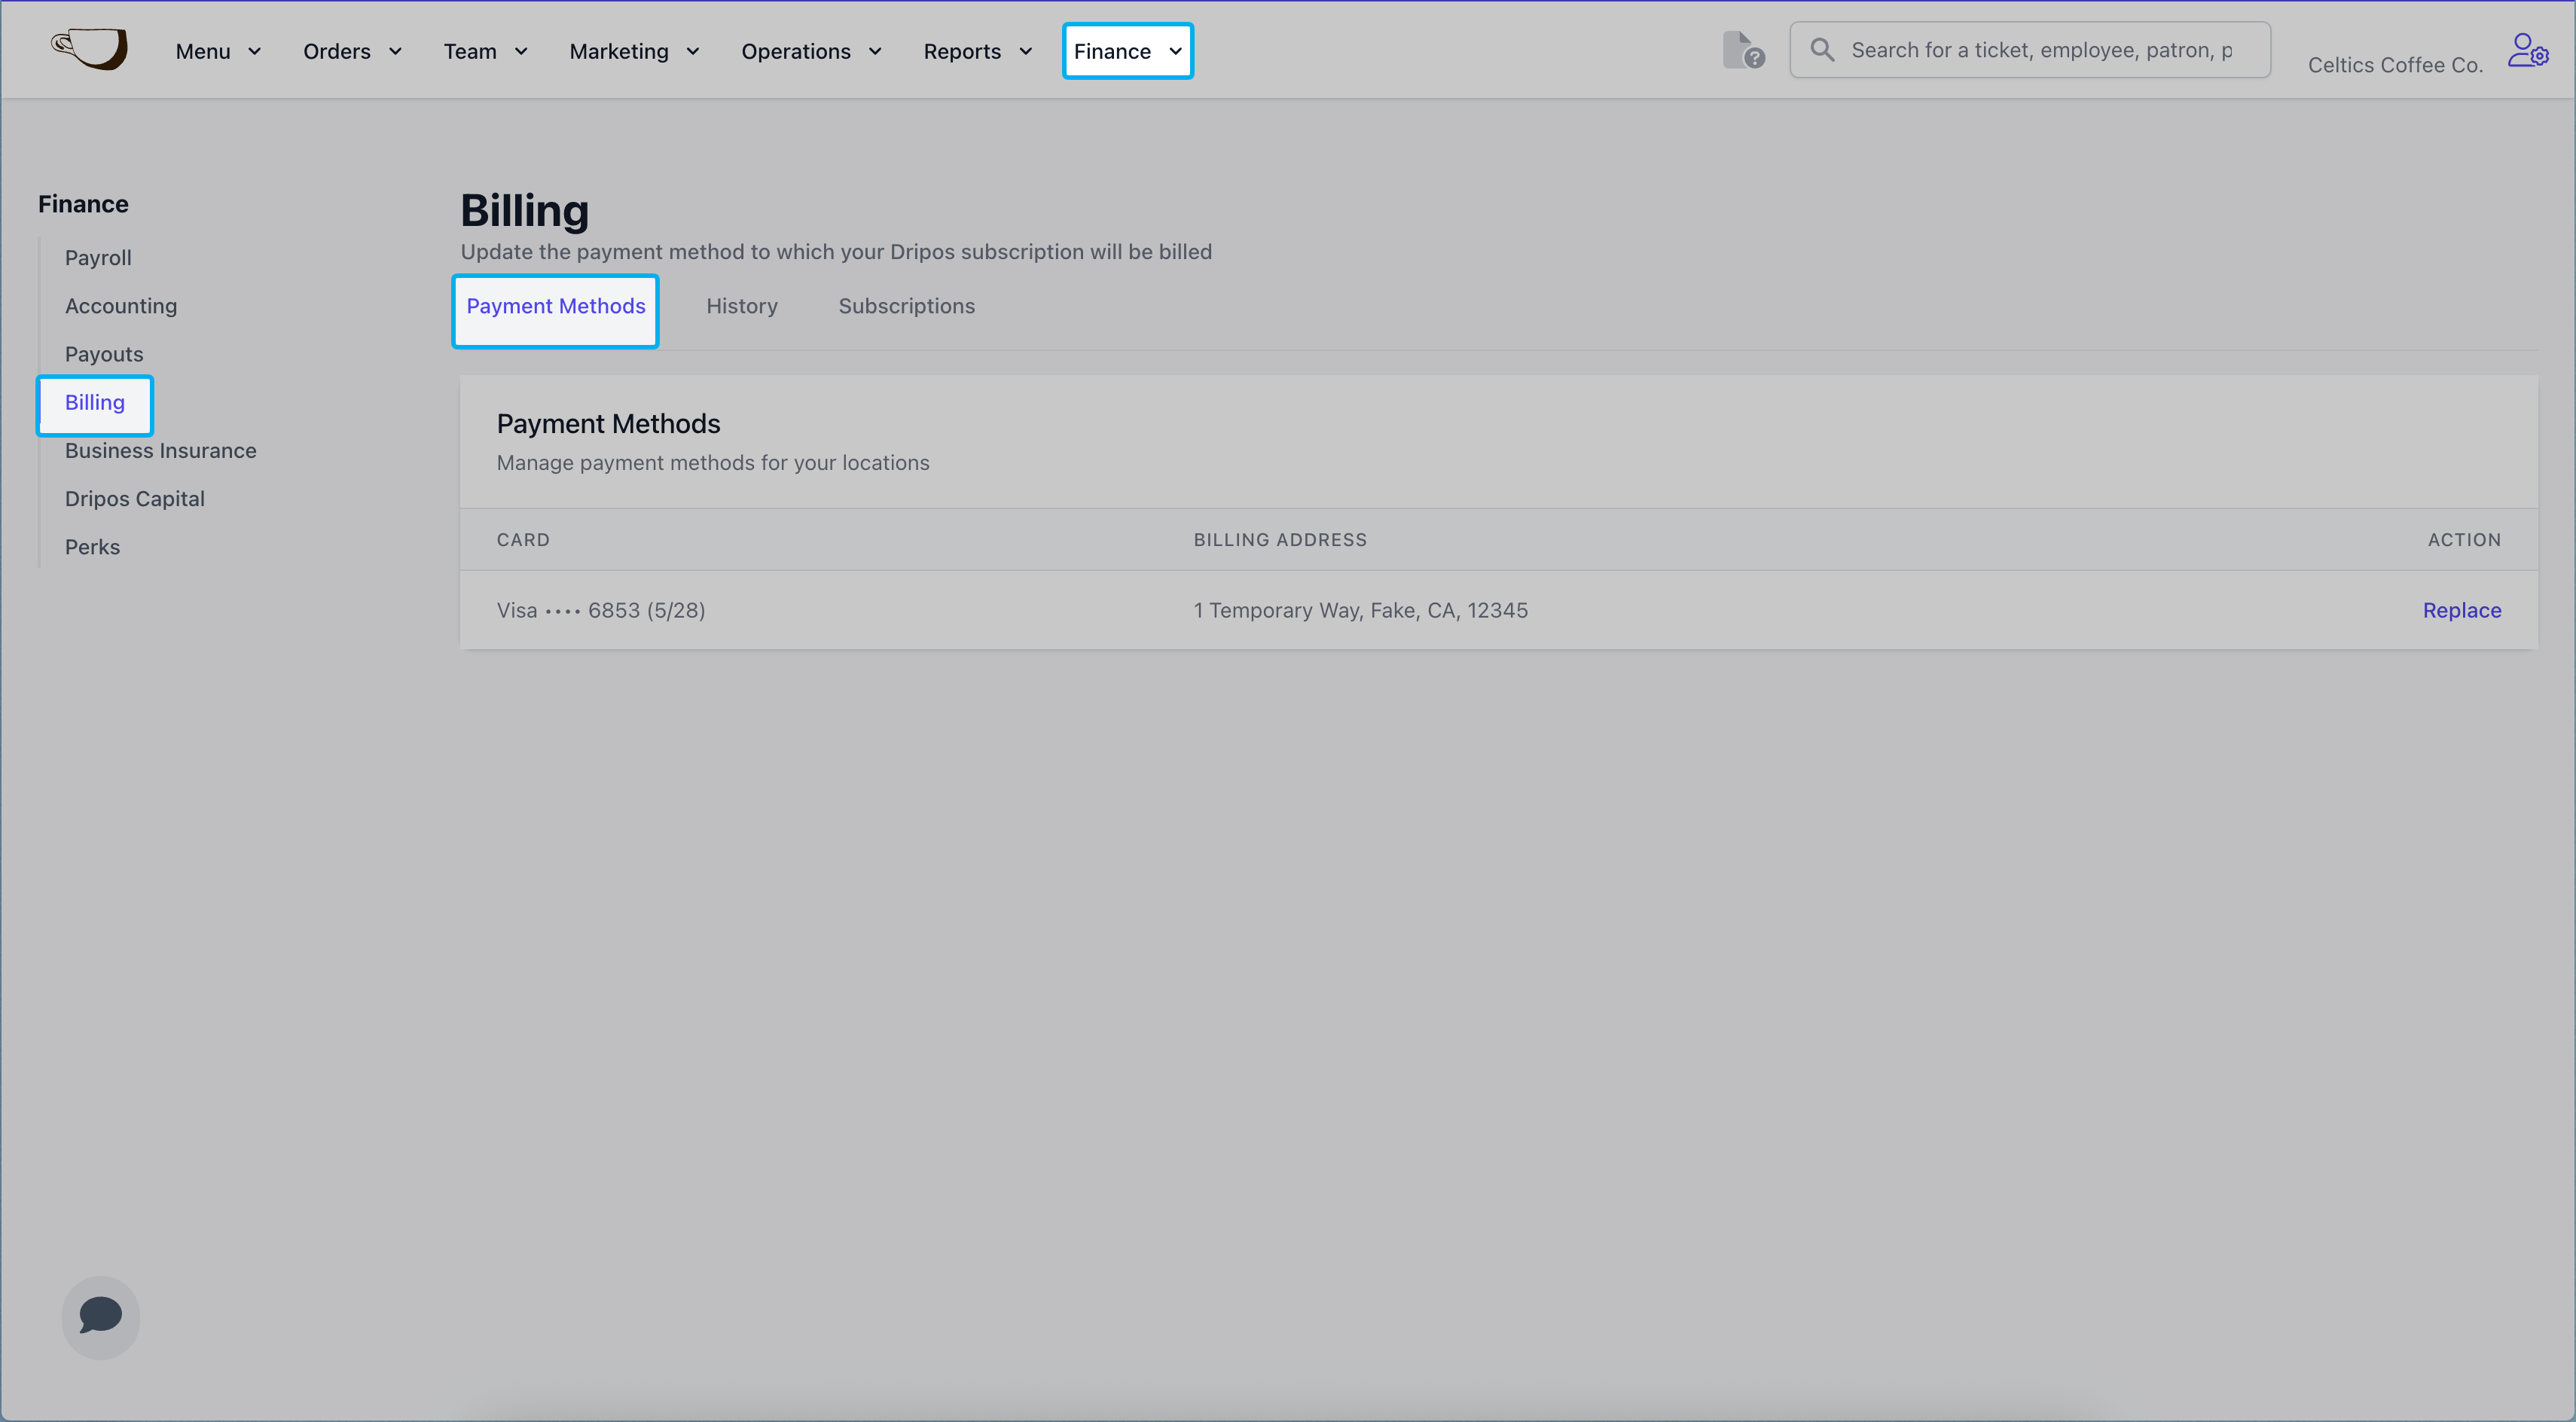Focus the ticket and employee search field
The width and height of the screenshot is (2576, 1422).
[x=2040, y=50]
